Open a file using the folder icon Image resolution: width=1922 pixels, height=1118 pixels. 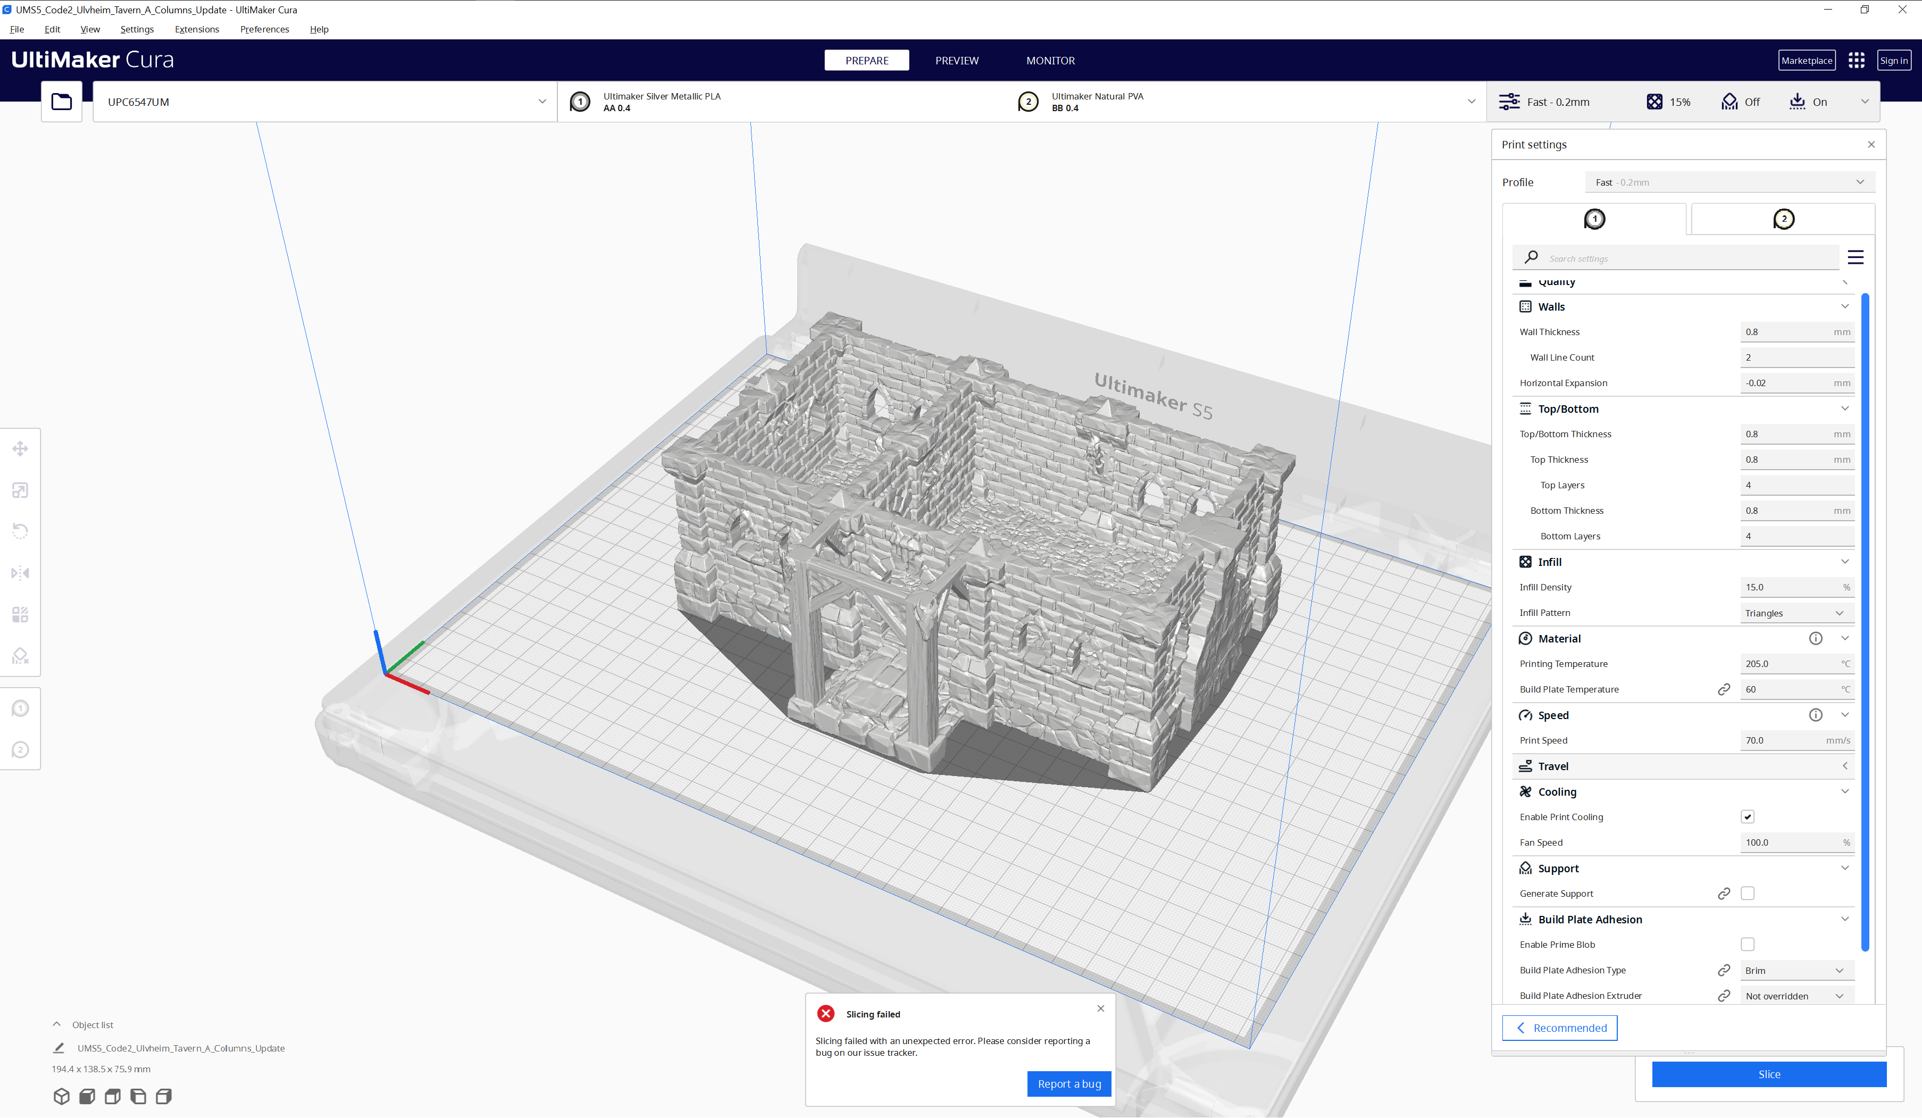[x=61, y=101]
